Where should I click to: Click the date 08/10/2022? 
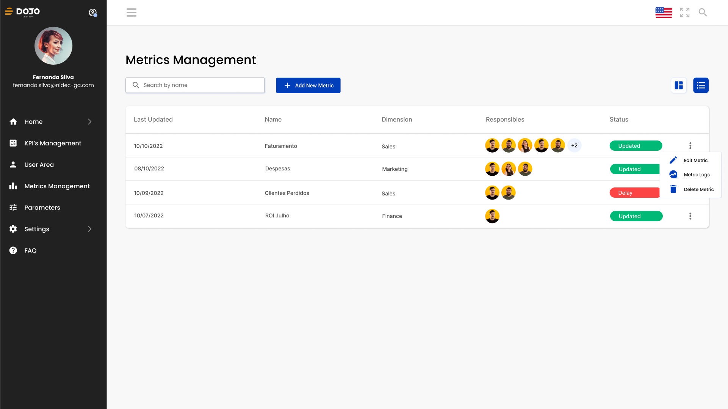(149, 169)
